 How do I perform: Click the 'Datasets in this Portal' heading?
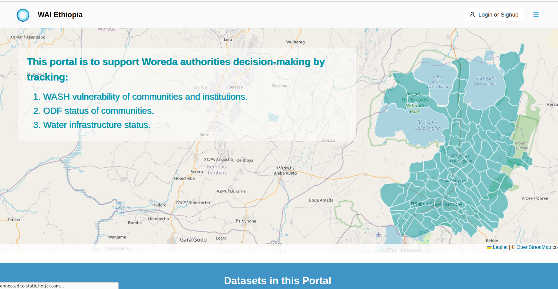(x=278, y=281)
